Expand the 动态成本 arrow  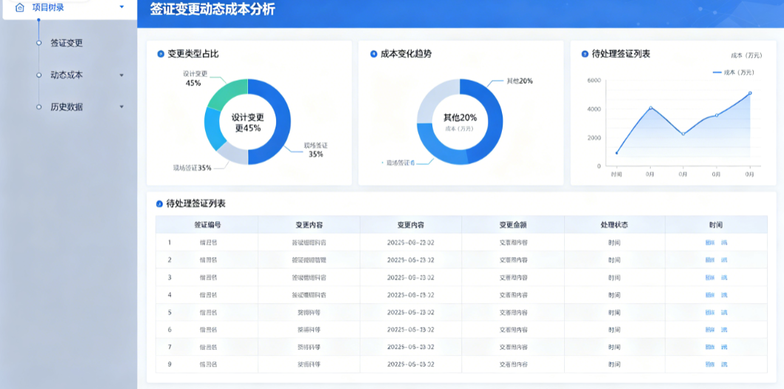[x=121, y=75]
